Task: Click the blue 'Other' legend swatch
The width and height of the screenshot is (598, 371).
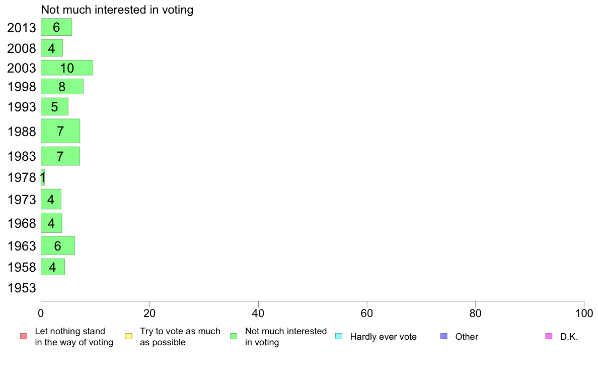Action: click(x=444, y=336)
